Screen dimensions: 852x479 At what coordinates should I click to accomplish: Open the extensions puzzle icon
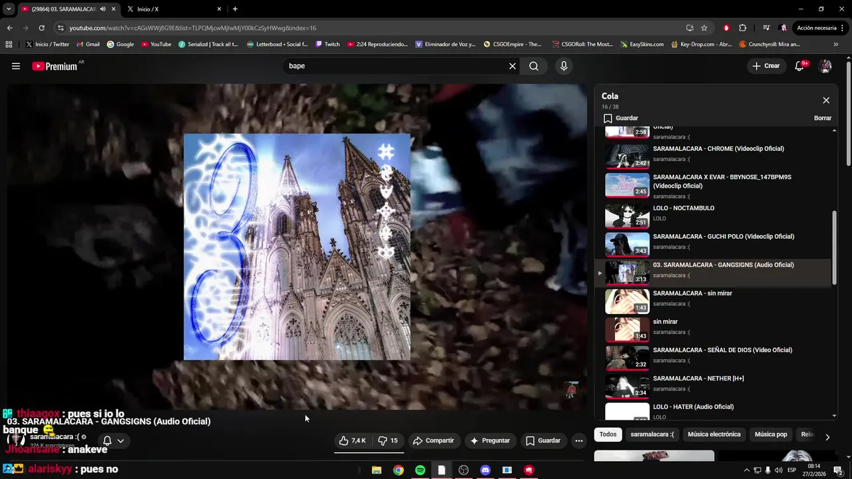(x=743, y=28)
